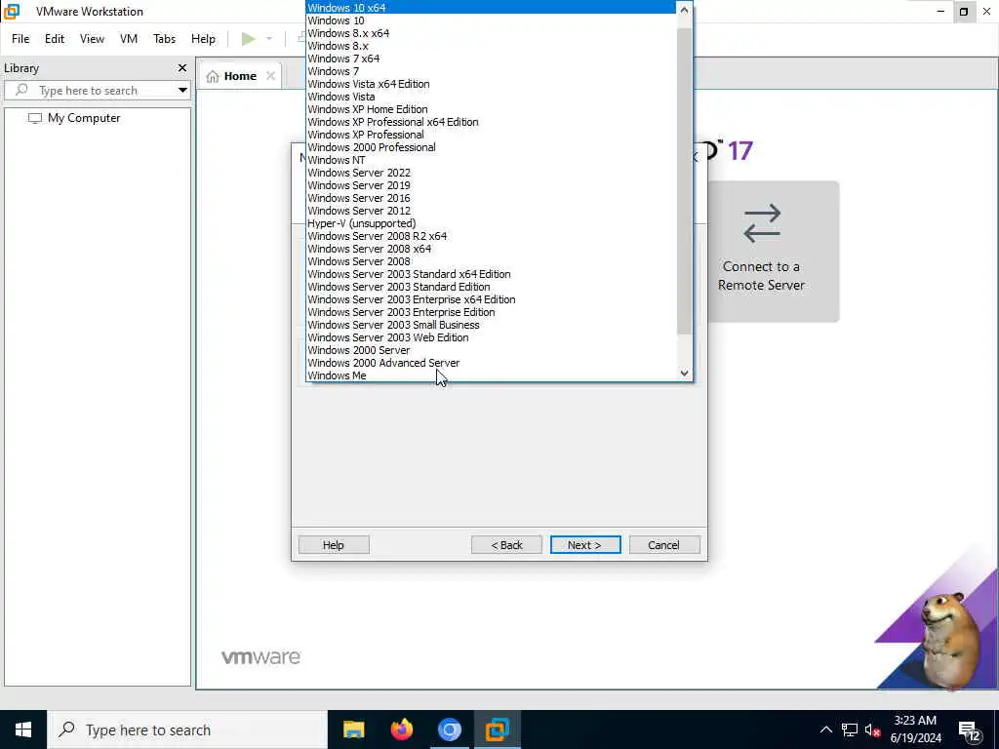Viewport: 999px width, 749px height.
Task: Open the notification center icon
Action: click(x=969, y=731)
